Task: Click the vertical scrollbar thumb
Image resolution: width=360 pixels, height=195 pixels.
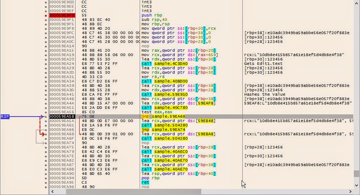Action: [357, 174]
